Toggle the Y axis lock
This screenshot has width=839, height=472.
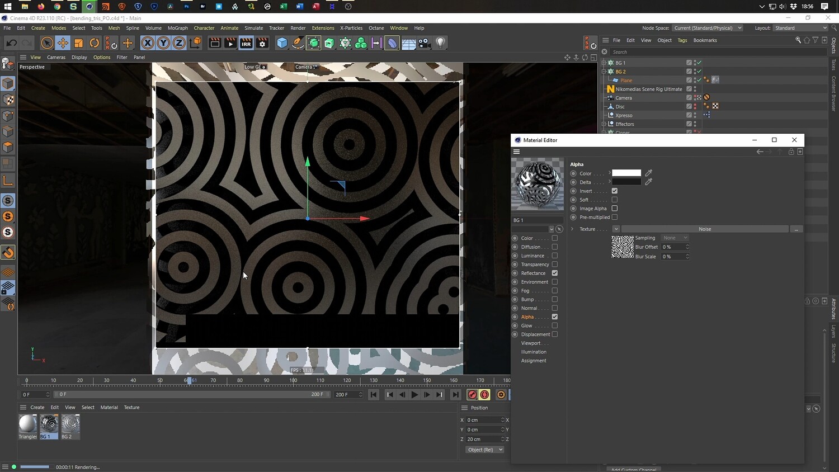tap(163, 43)
